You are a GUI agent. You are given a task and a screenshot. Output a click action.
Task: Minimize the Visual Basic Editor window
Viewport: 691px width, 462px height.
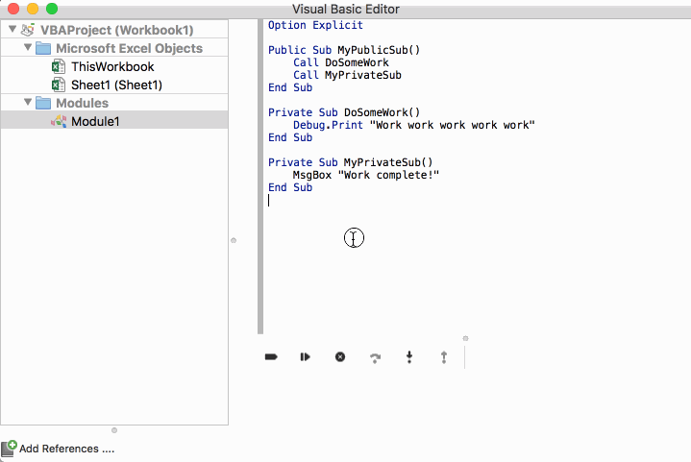tap(33, 9)
